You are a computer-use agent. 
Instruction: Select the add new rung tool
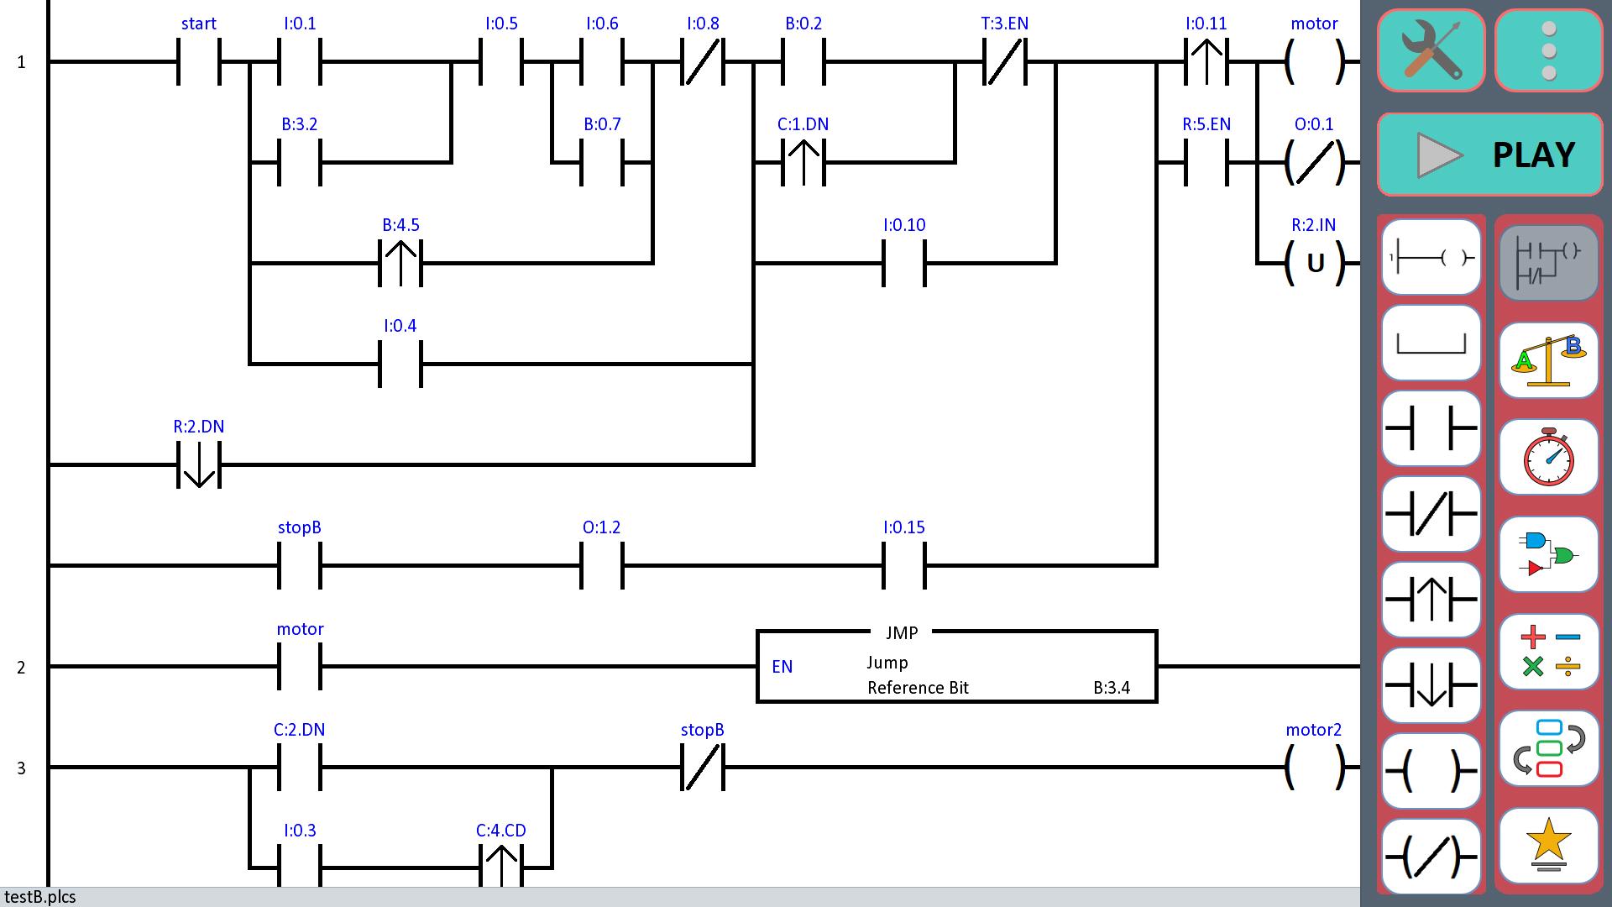tap(1431, 257)
